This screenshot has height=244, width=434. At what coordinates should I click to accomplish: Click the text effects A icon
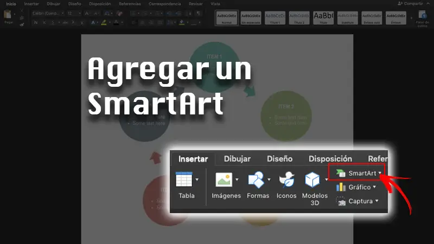(x=93, y=22)
